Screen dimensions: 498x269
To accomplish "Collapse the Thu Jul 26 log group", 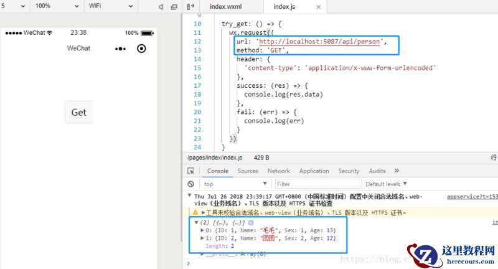I will click(x=190, y=196).
